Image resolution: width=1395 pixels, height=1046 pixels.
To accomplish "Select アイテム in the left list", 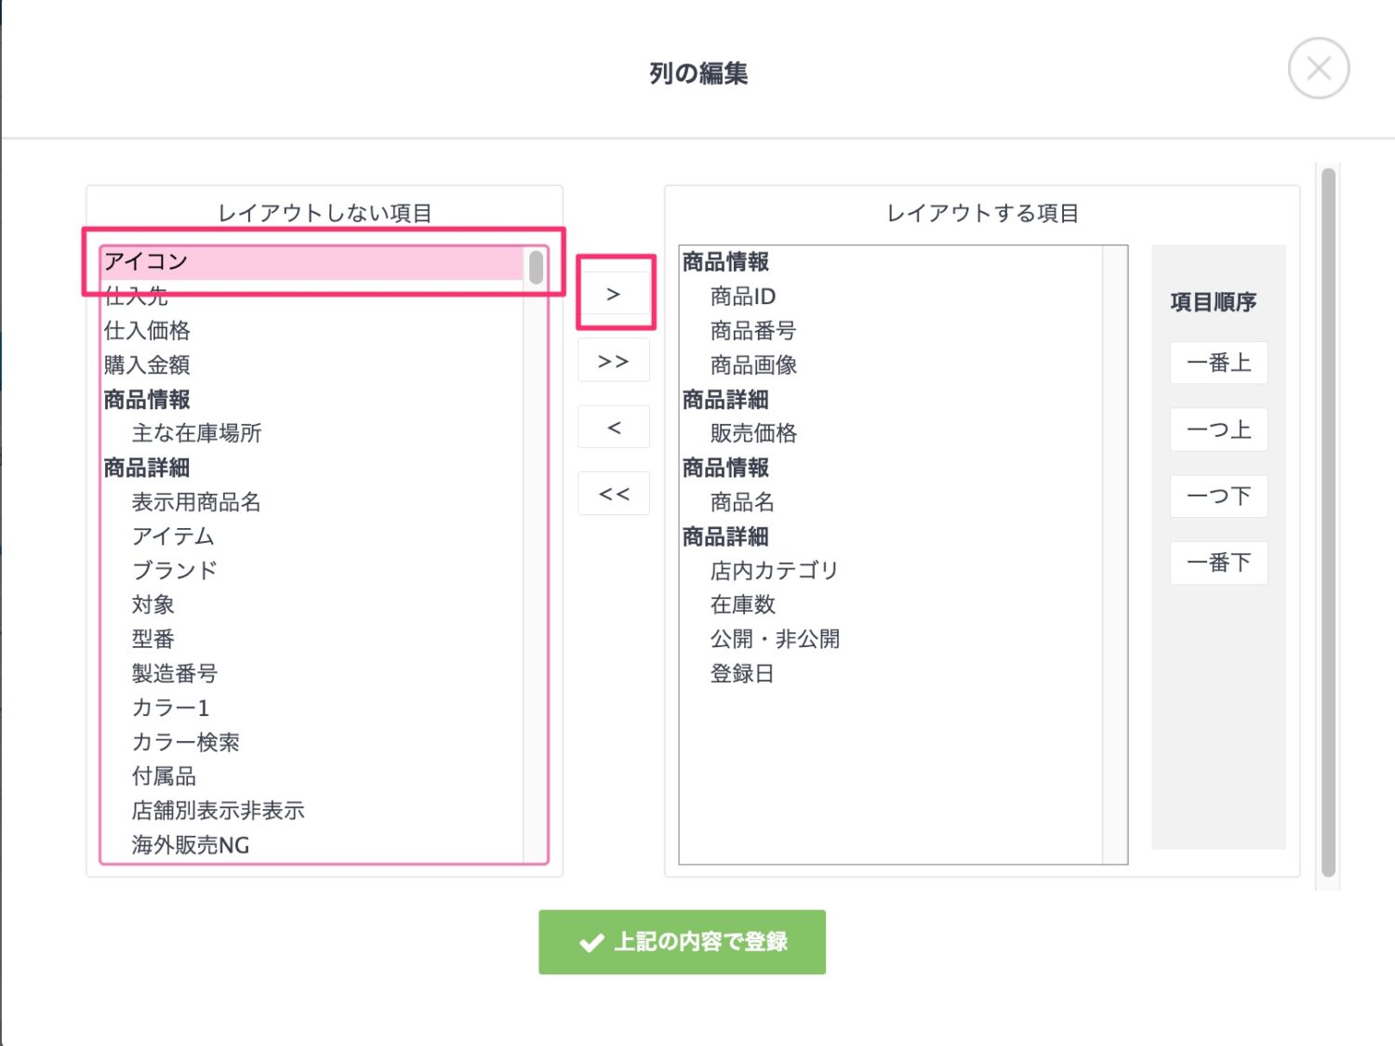I will (x=312, y=536).
